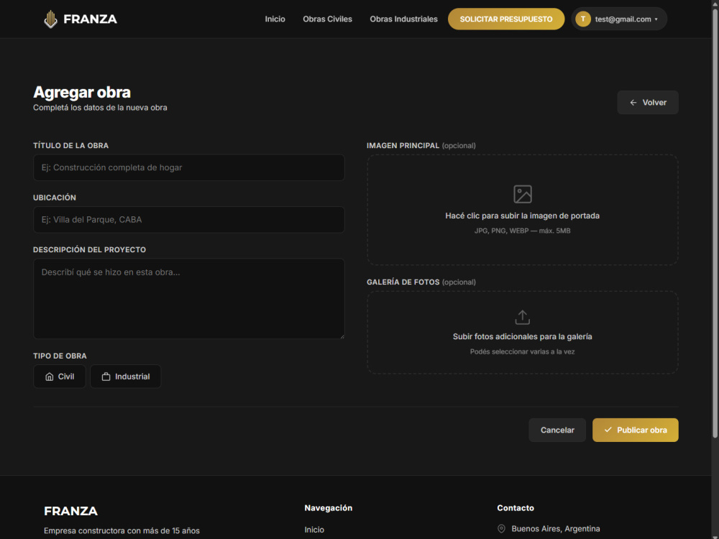
Task: Click 'JPG, PNG, WEBP — máx. 5MB' text
Action: tap(522, 231)
